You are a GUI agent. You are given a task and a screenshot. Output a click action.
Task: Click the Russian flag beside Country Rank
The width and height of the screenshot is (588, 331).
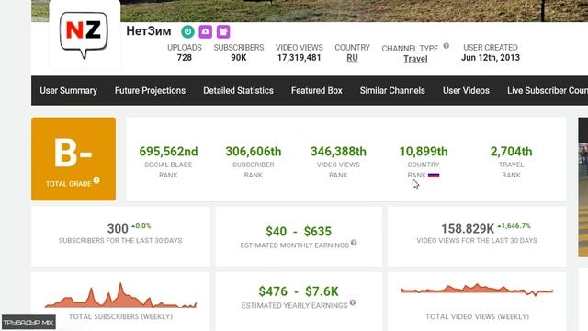[434, 176]
